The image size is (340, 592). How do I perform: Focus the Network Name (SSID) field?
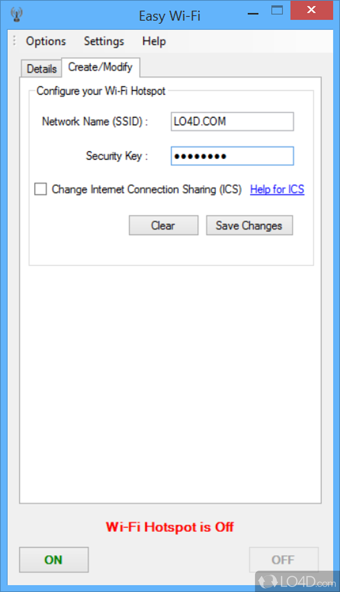click(x=232, y=122)
